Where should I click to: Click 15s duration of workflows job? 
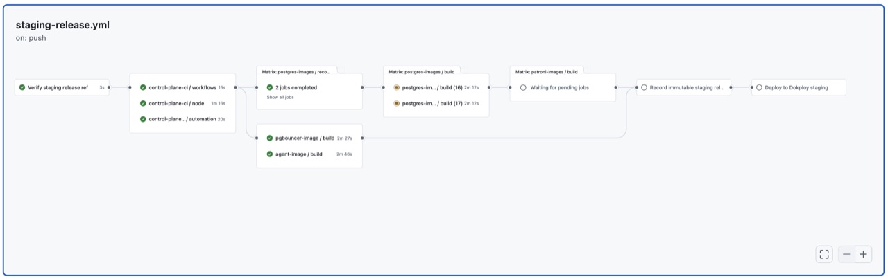click(x=221, y=88)
